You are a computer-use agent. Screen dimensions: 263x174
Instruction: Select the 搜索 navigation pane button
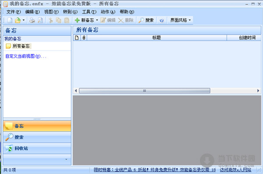(x=37, y=137)
